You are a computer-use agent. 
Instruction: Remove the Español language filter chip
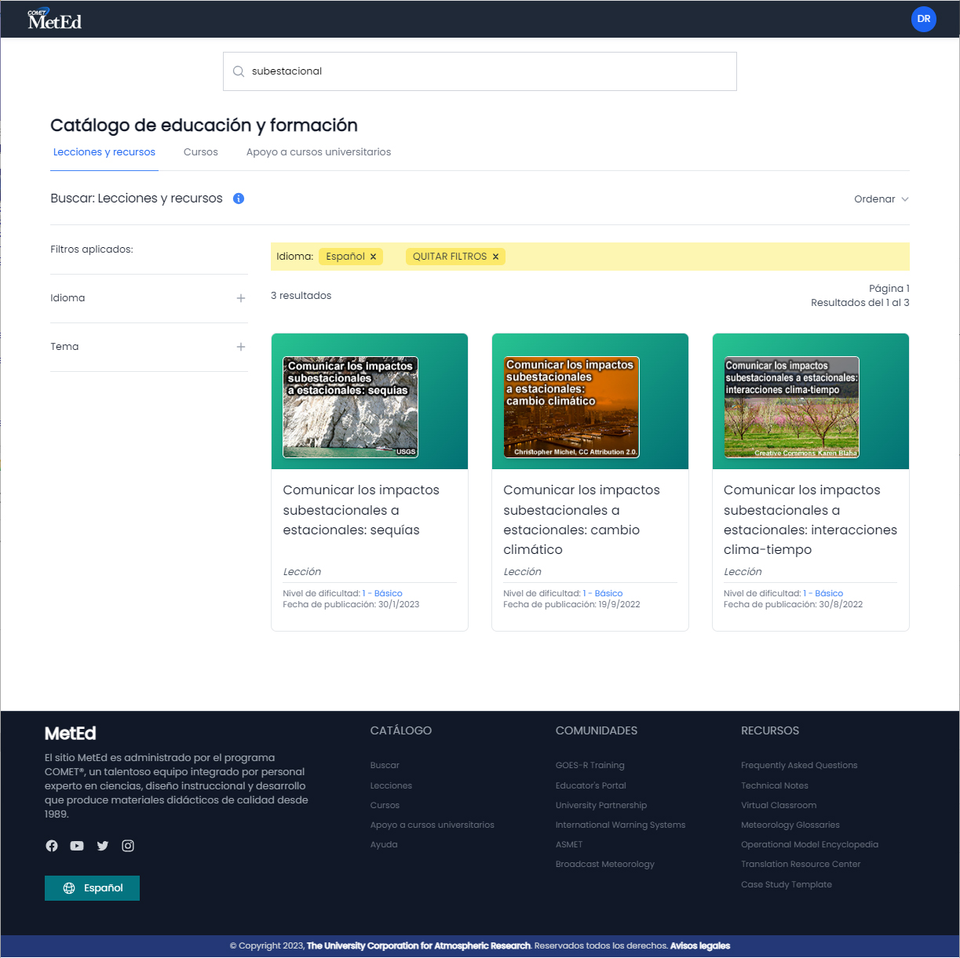373,257
